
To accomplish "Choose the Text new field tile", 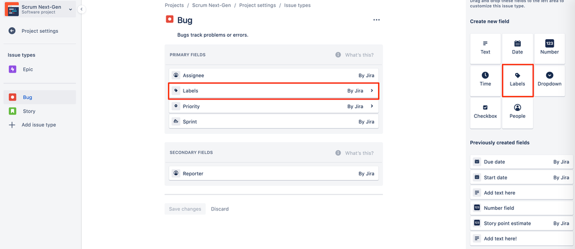I will pyautogui.click(x=486, y=48).
